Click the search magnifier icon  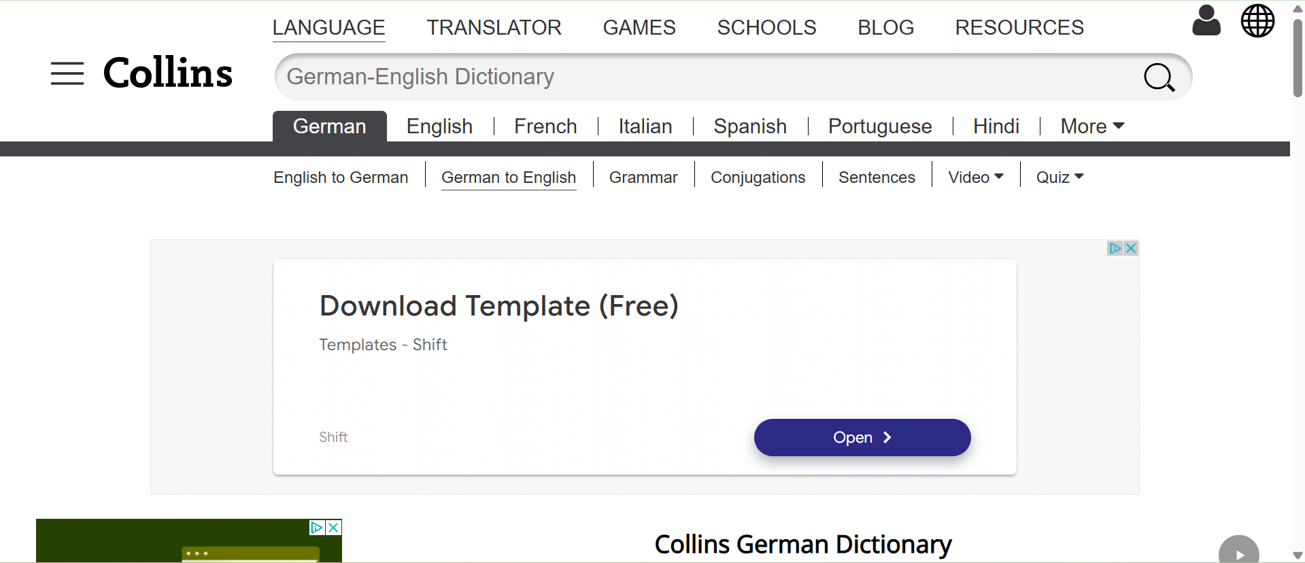pos(1159,78)
